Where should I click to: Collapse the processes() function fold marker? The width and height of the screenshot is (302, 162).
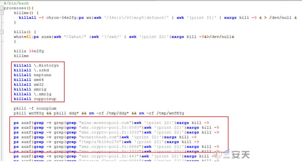point(1,8)
